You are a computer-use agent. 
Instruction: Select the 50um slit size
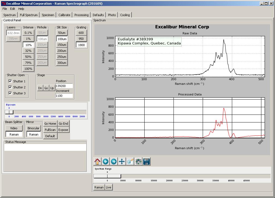tap(62, 33)
